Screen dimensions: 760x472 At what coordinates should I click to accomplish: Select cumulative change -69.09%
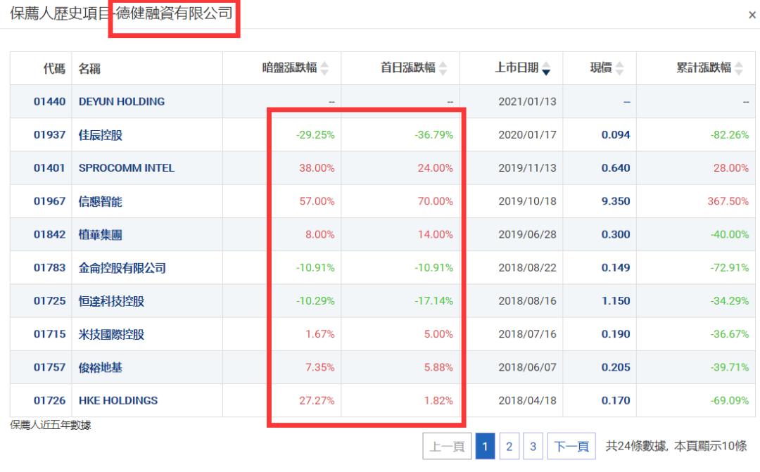tap(730, 400)
